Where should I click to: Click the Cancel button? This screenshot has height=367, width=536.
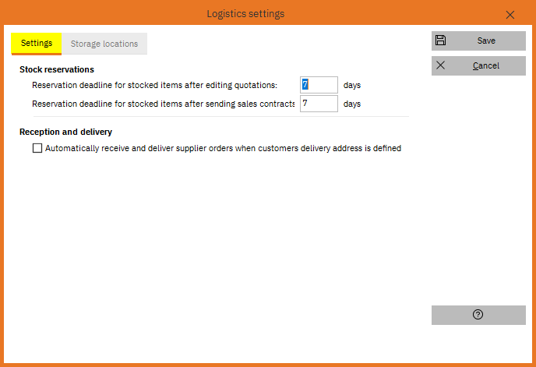click(478, 65)
